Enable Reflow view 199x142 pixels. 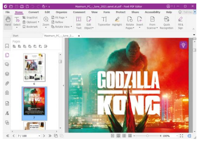[57, 22]
